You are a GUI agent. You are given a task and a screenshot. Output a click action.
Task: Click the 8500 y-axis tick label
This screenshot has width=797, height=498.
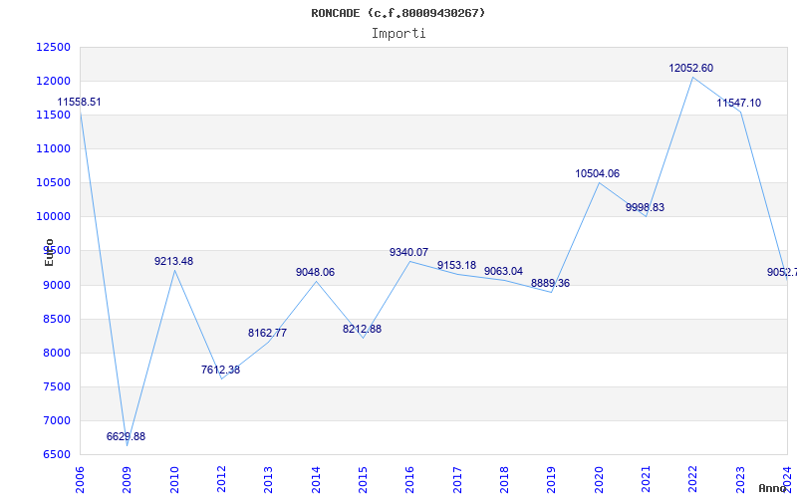[56, 319]
